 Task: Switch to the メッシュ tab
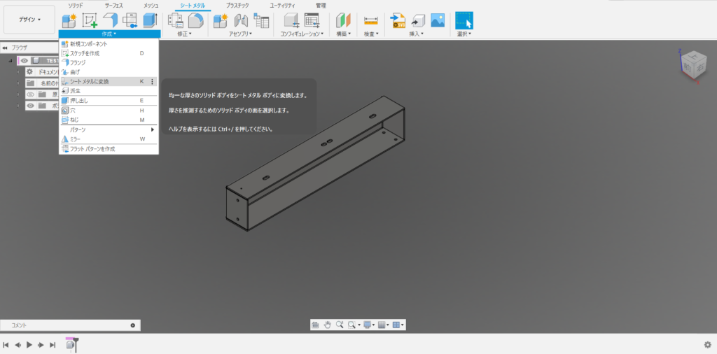(151, 6)
